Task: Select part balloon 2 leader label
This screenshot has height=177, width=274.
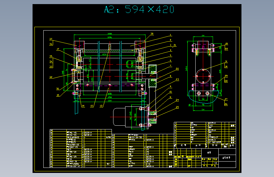Action: 171,40
